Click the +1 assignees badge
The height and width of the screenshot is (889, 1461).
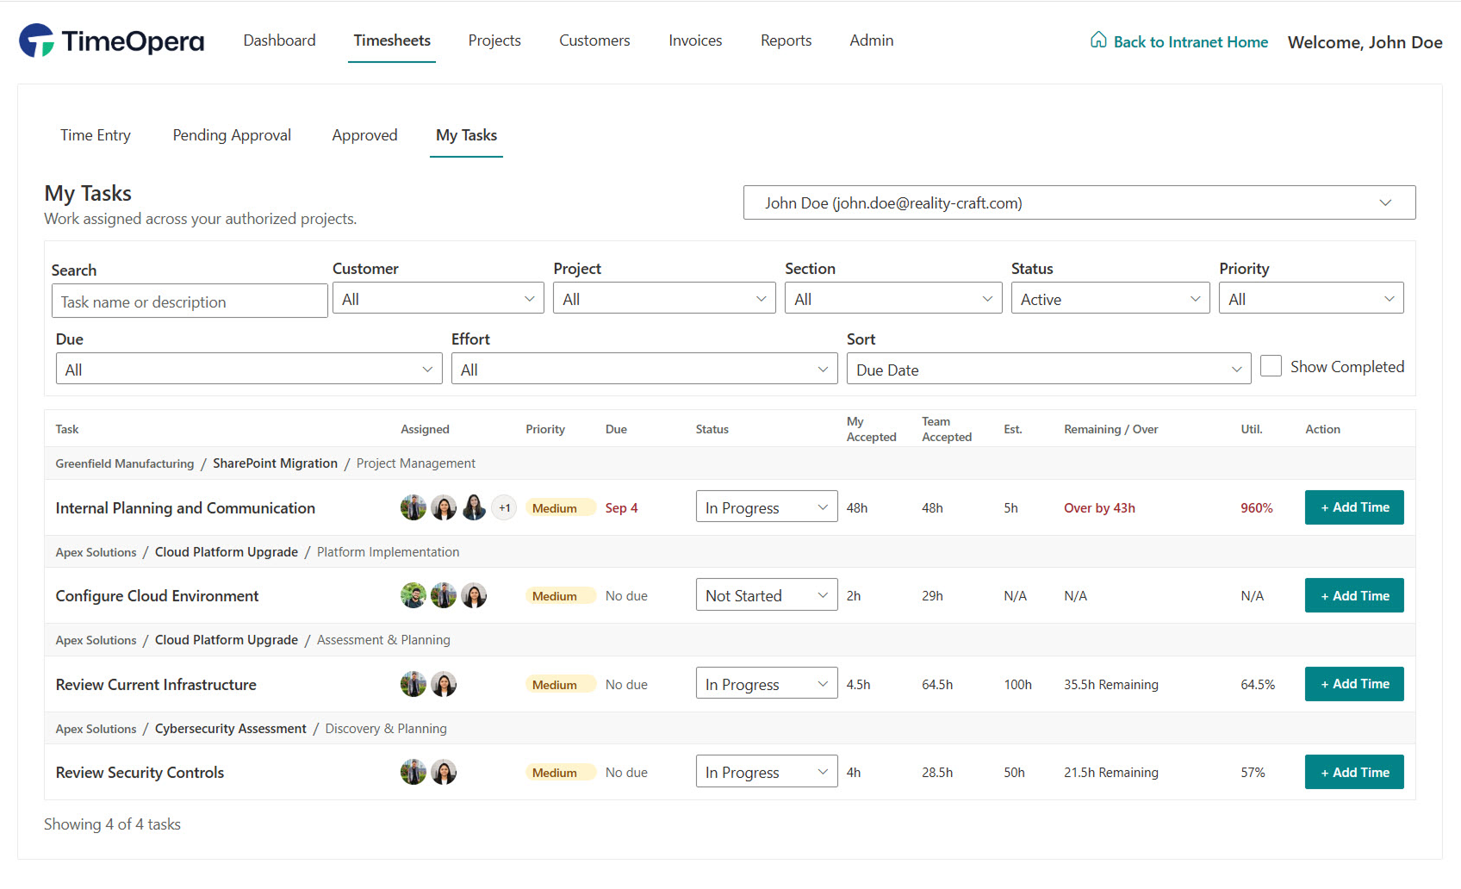(x=504, y=507)
